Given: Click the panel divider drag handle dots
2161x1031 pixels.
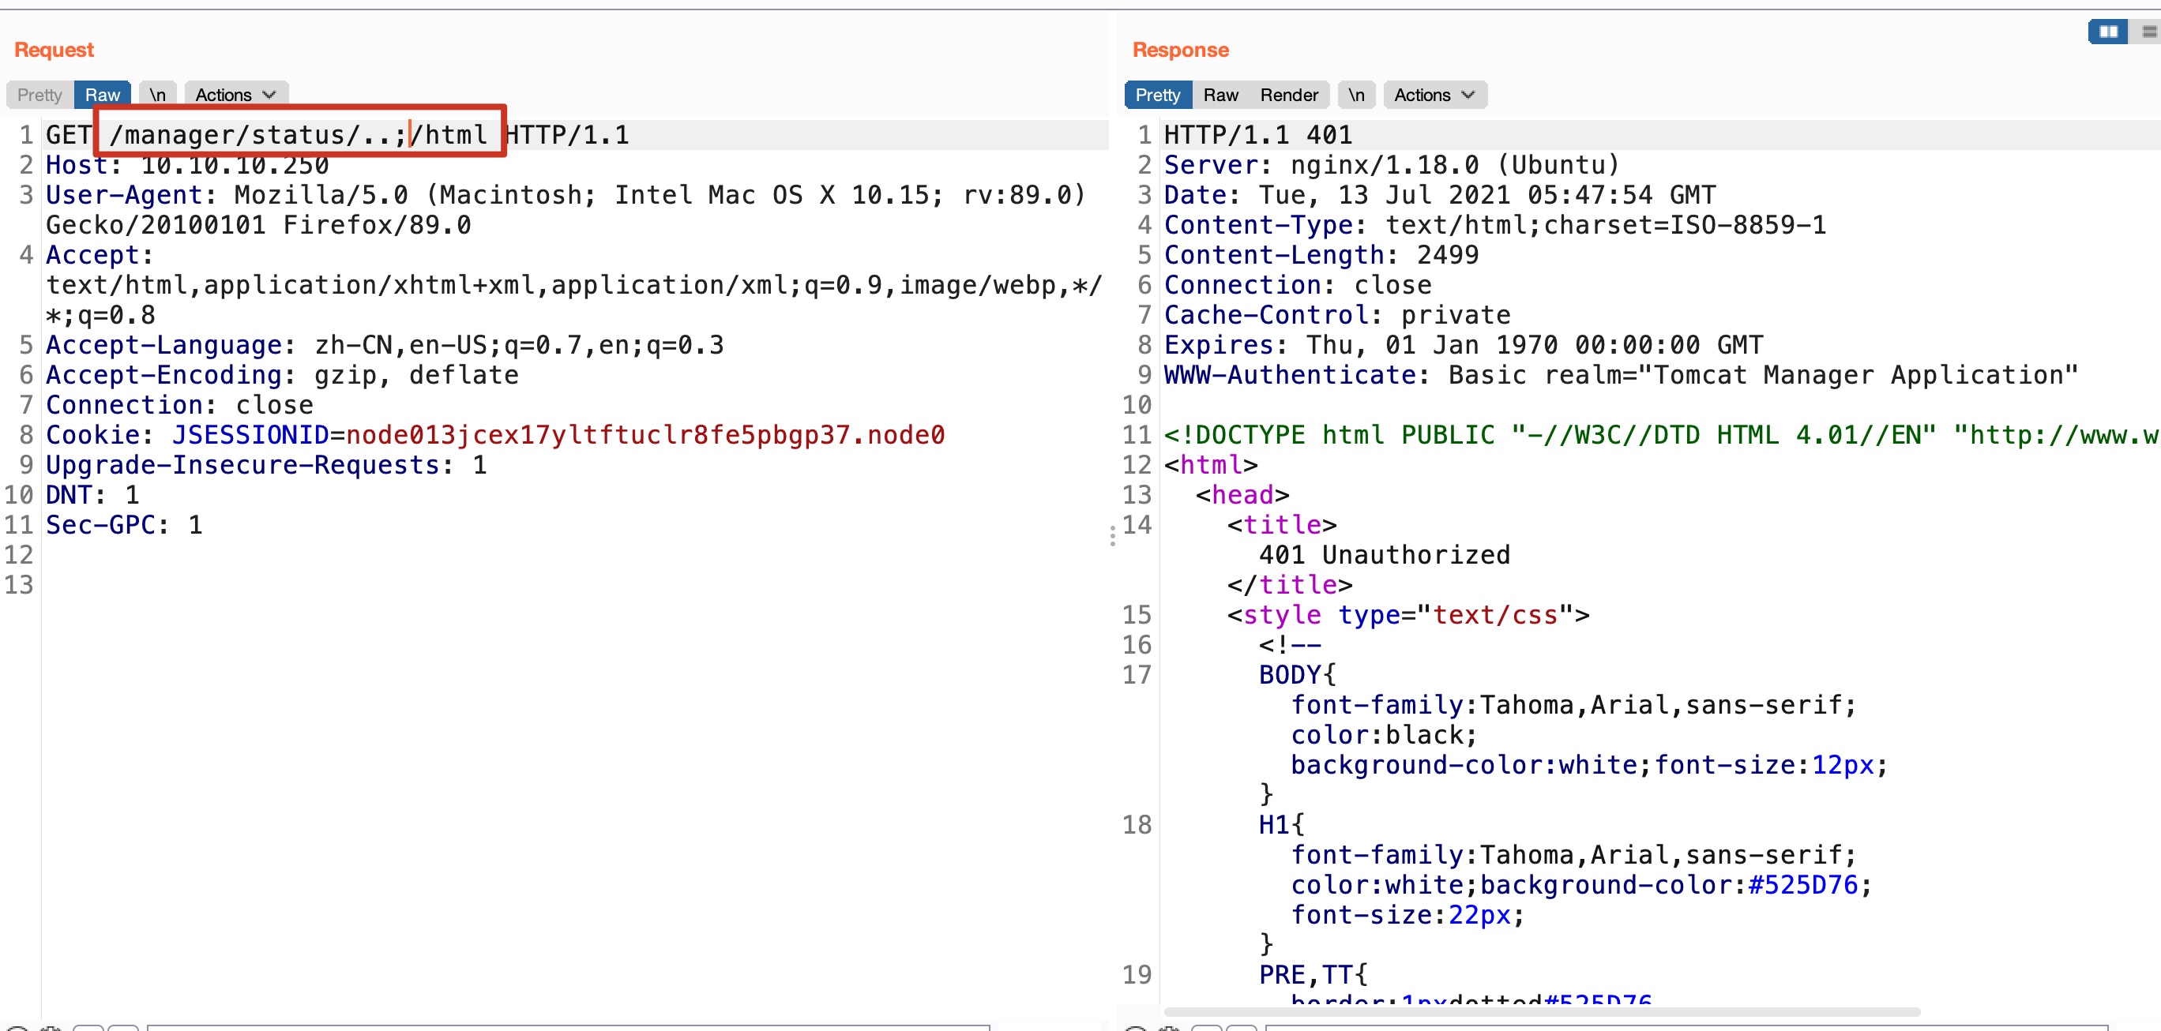Looking at the screenshot, I should click(1112, 535).
